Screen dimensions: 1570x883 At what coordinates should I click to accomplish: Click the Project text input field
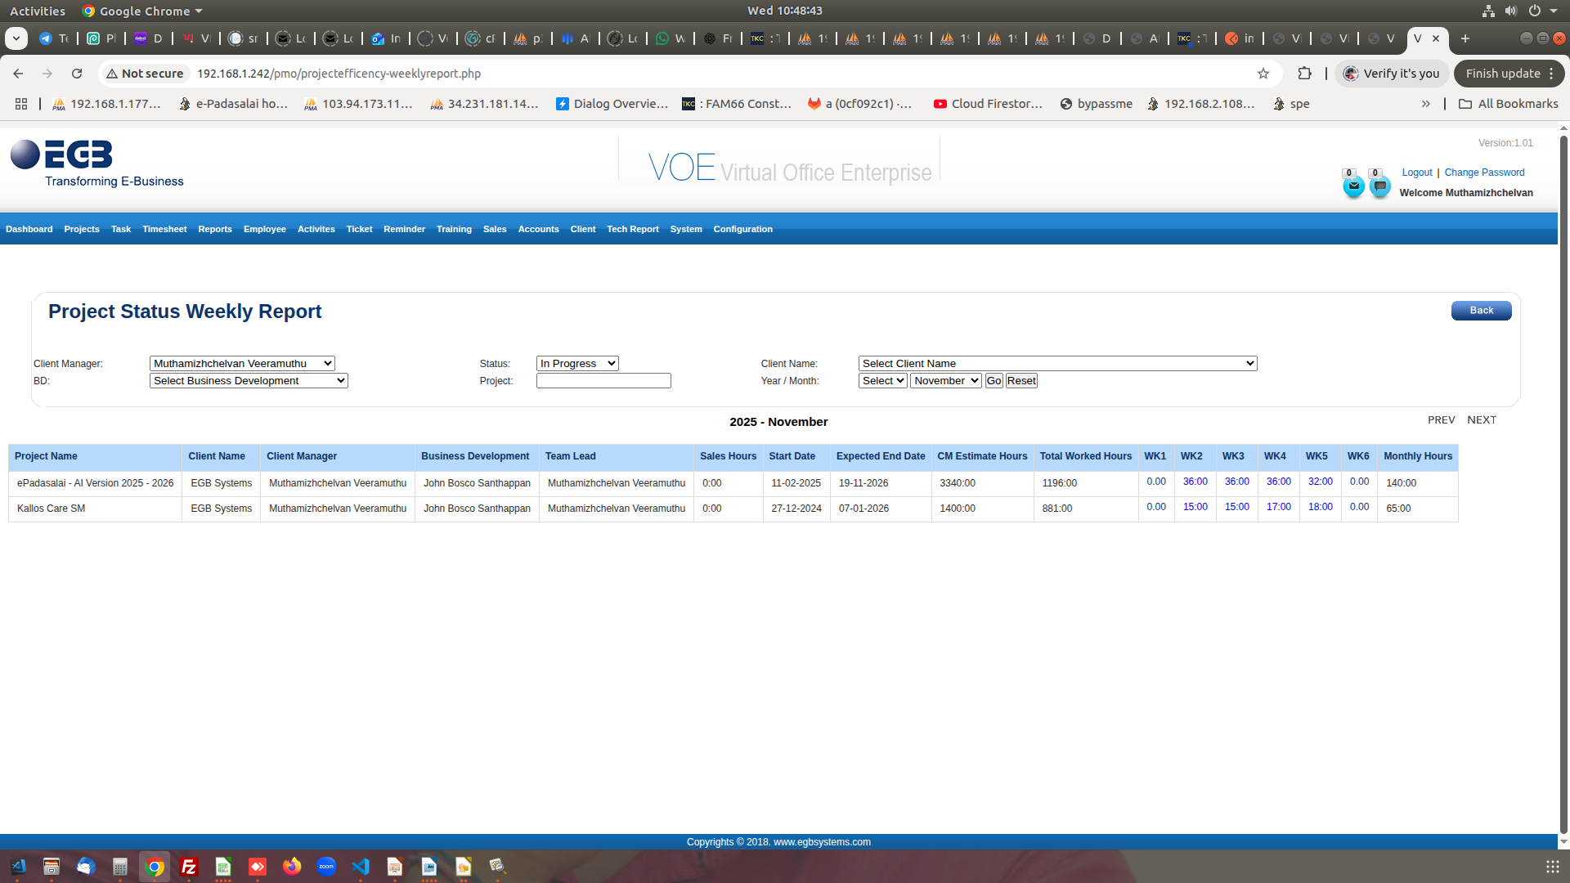tap(603, 381)
